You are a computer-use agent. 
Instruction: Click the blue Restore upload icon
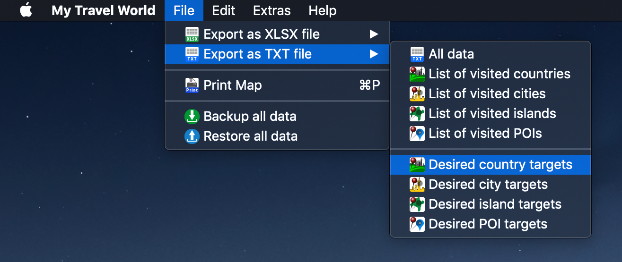coord(192,136)
